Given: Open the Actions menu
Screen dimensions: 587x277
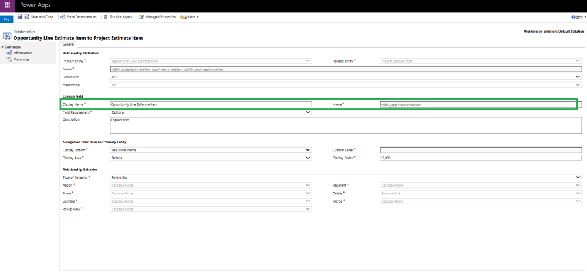Looking at the screenshot, I should tap(189, 17).
